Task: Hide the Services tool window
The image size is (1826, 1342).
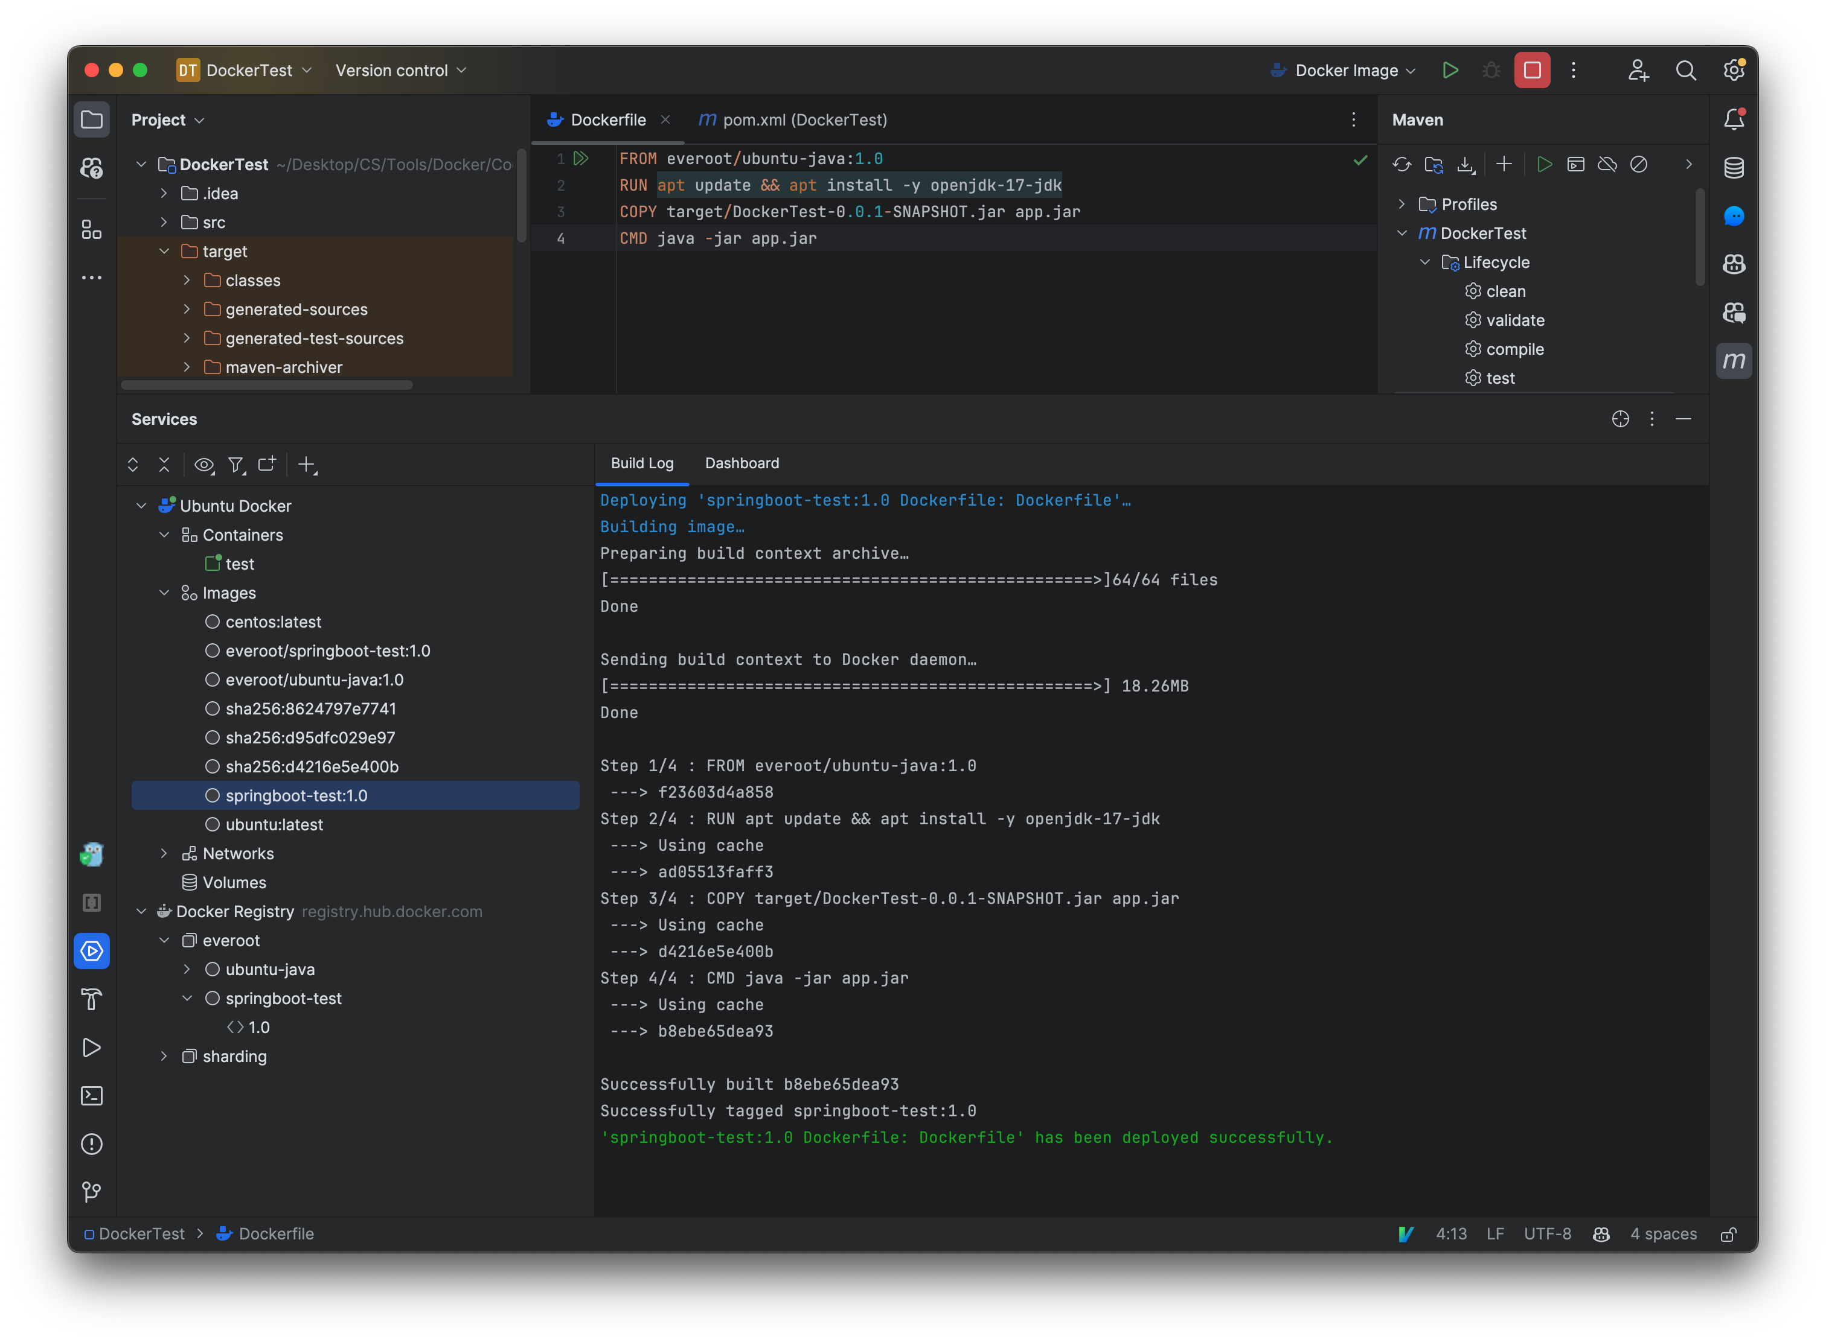Action: tap(1683, 419)
